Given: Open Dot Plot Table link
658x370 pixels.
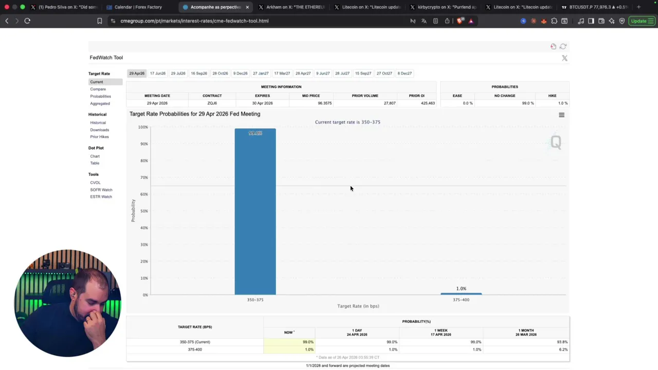Looking at the screenshot, I should click(95, 163).
